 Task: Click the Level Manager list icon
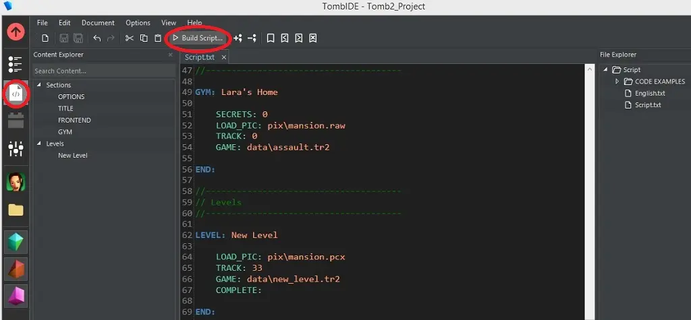pyautogui.click(x=16, y=64)
